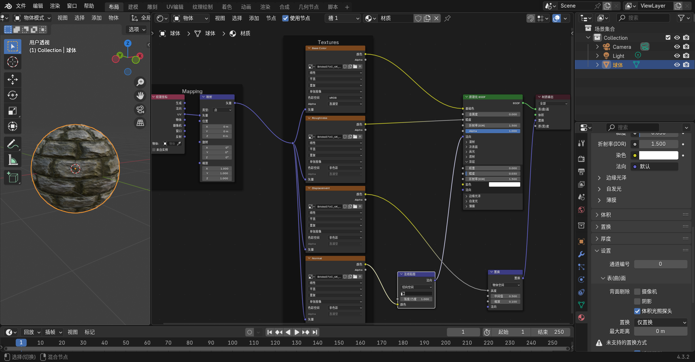Select the Rotate tool in viewport toolbar

13,95
